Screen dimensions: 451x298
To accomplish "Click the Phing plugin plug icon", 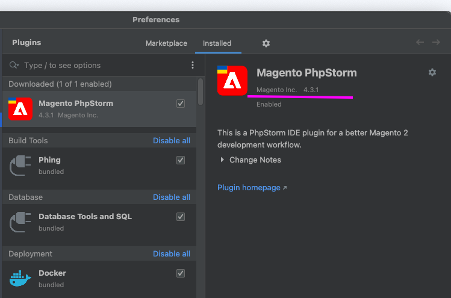I will point(20,166).
